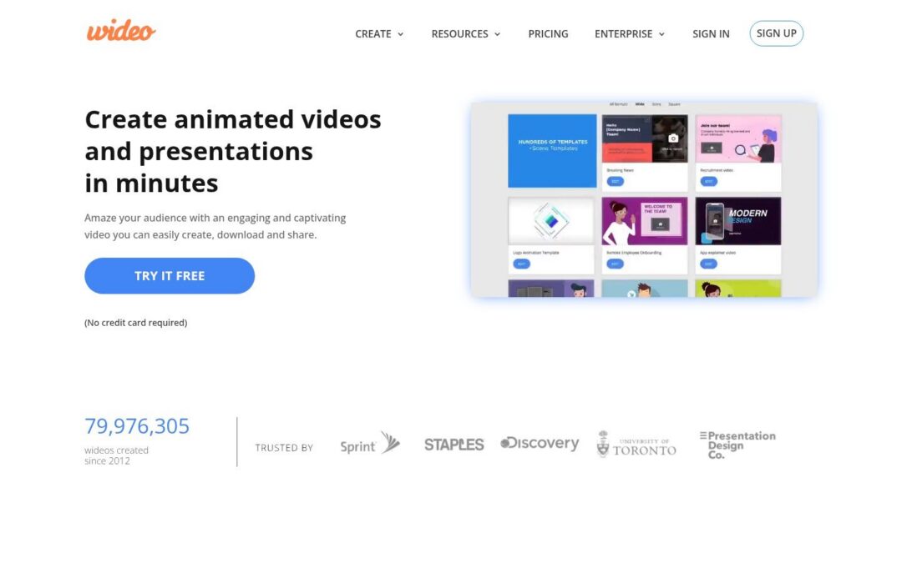Image resolution: width=902 pixels, height=563 pixels.
Task: Click the SIGN UP button
Action: pos(776,33)
